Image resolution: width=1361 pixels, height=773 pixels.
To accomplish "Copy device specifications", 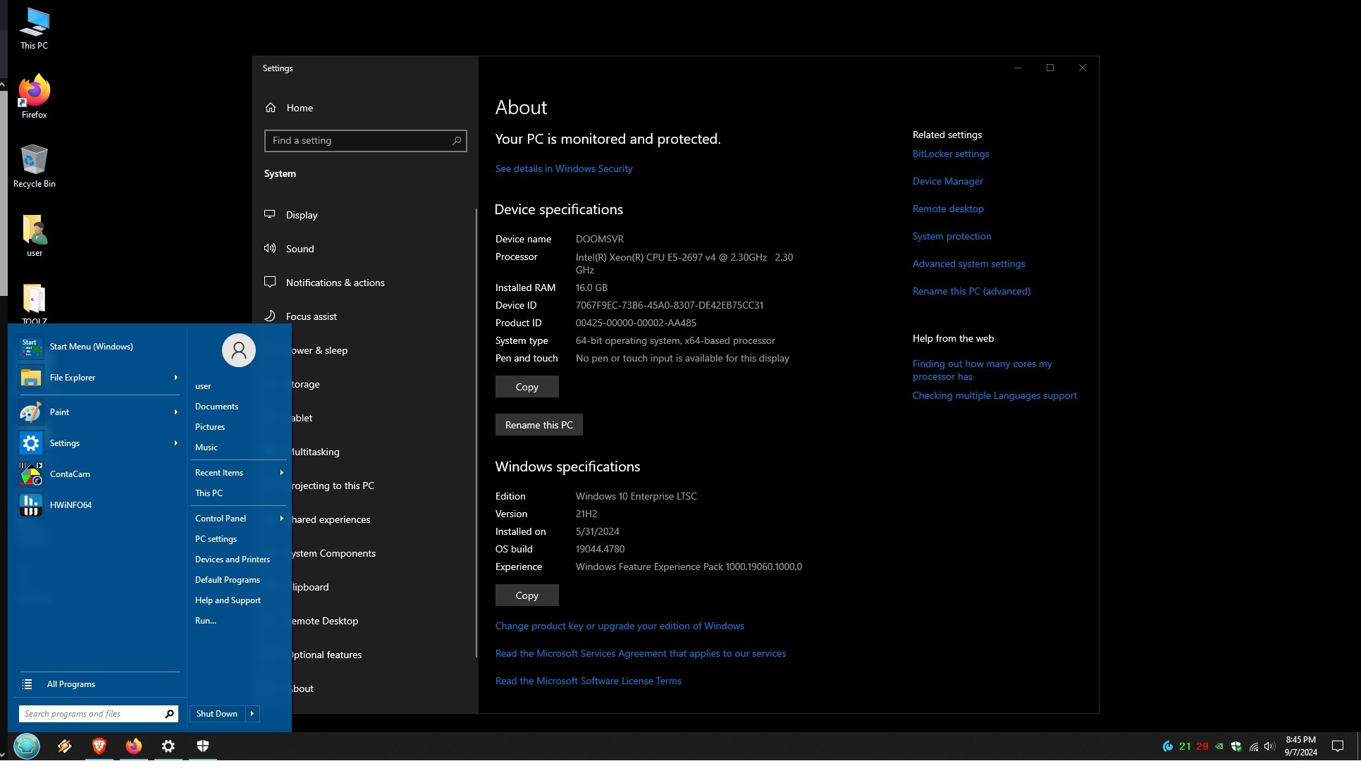I will (527, 387).
